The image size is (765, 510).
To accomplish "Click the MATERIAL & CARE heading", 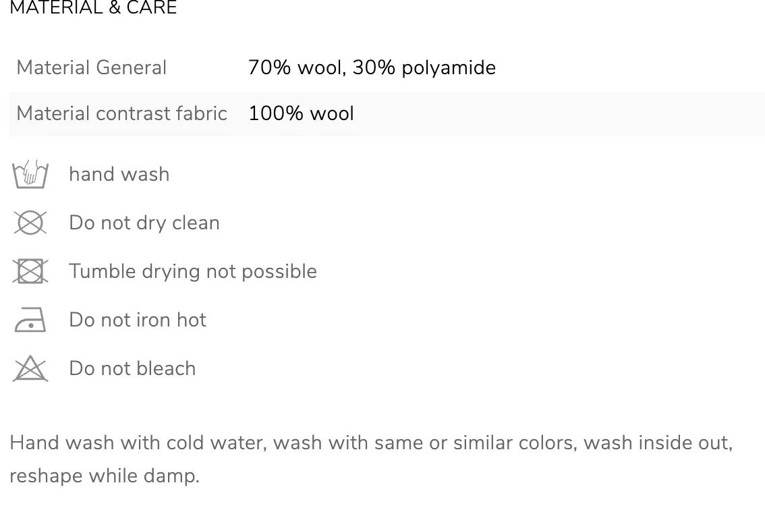I will [93, 7].
